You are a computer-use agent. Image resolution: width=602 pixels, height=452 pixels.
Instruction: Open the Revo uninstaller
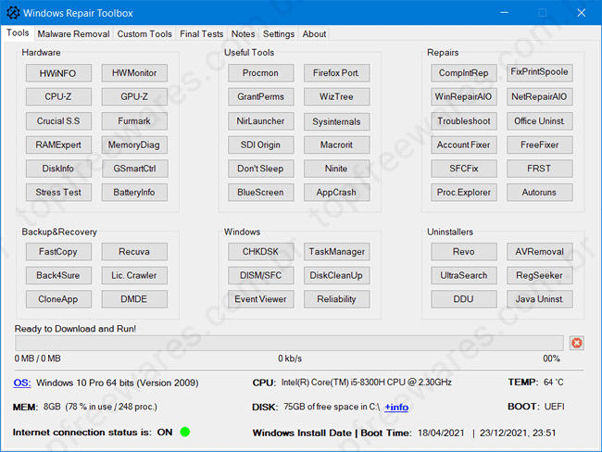(463, 252)
